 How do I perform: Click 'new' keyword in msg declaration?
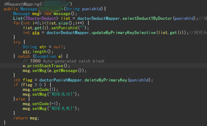click(48, 14)
